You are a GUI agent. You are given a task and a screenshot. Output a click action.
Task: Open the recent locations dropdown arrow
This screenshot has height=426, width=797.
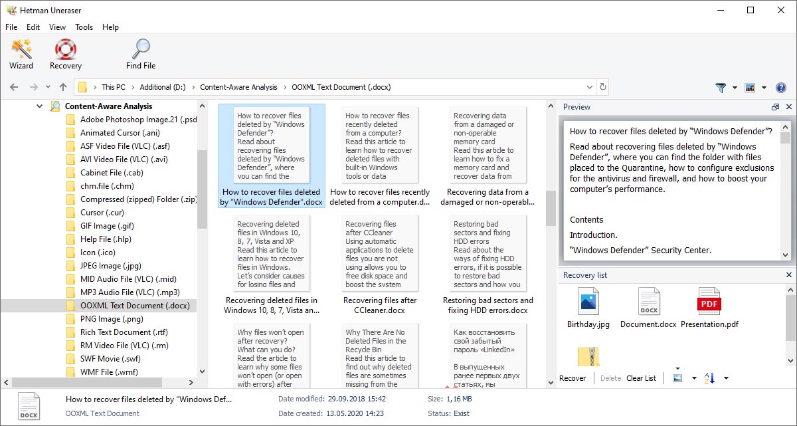pyautogui.click(x=48, y=87)
